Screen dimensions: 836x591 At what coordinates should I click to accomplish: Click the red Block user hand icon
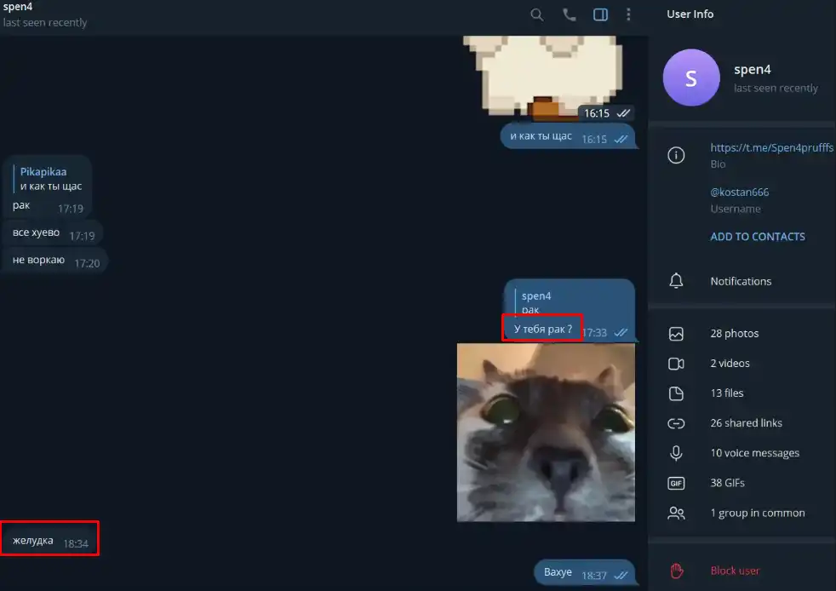pyautogui.click(x=677, y=571)
